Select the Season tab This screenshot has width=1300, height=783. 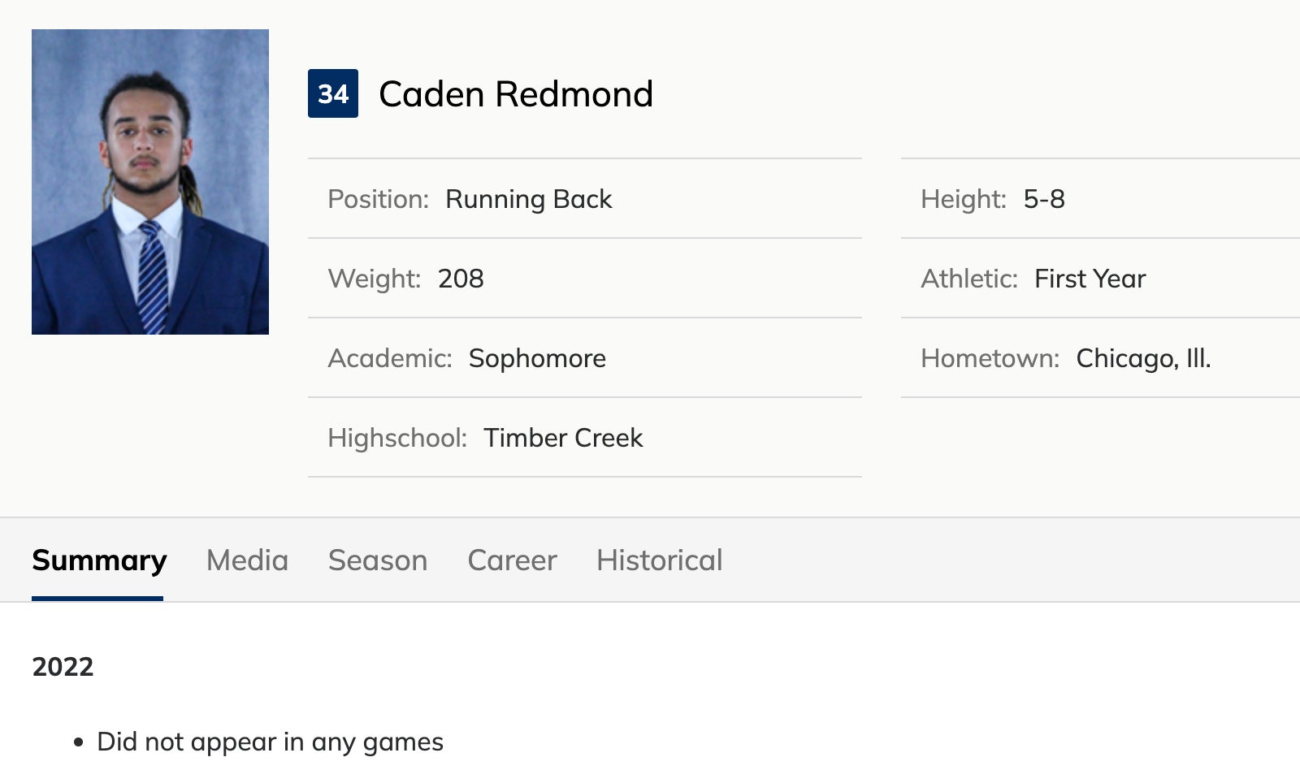coord(378,560)
